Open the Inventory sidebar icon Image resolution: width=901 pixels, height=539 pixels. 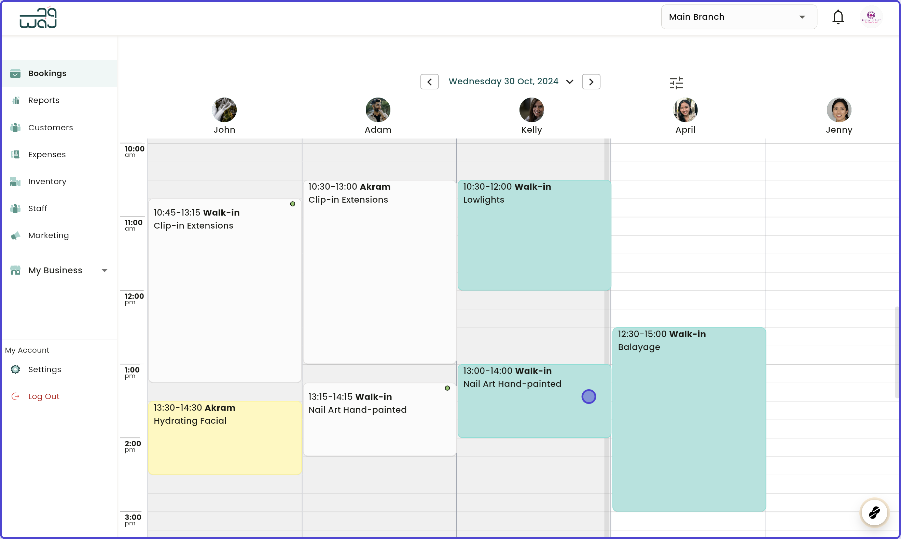coord(15,181)
